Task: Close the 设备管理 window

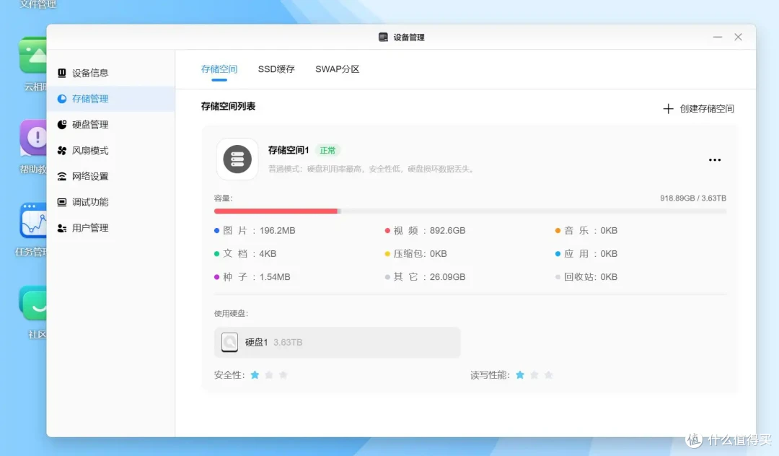Action: point(739,38)
